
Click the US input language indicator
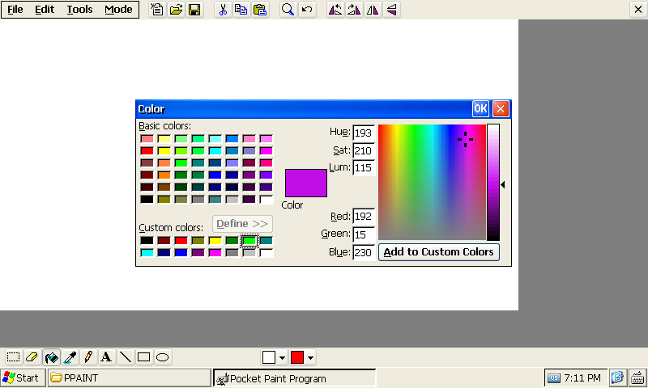coord(554,377)
